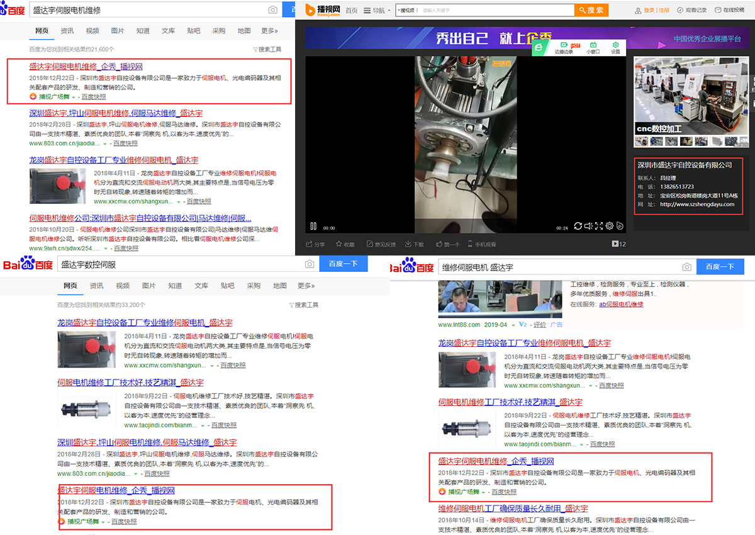Image resolution: width=755 pixels, height=535 pixels.
Task: Click the 播视网 logo
Action: (322, 10)
